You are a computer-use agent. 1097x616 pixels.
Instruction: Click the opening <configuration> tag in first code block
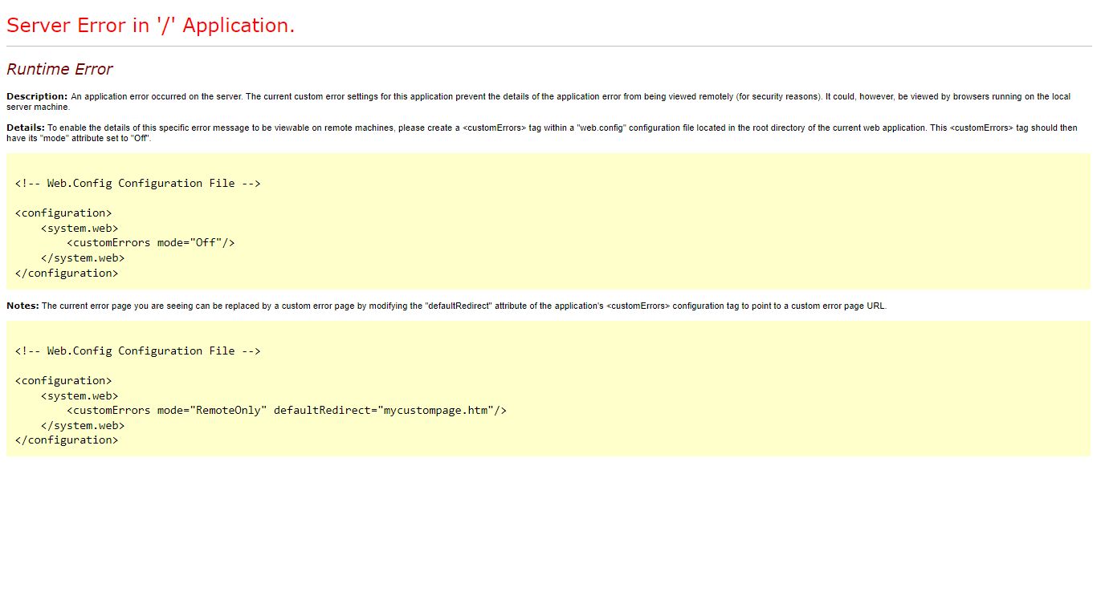(x=63, y=213)
